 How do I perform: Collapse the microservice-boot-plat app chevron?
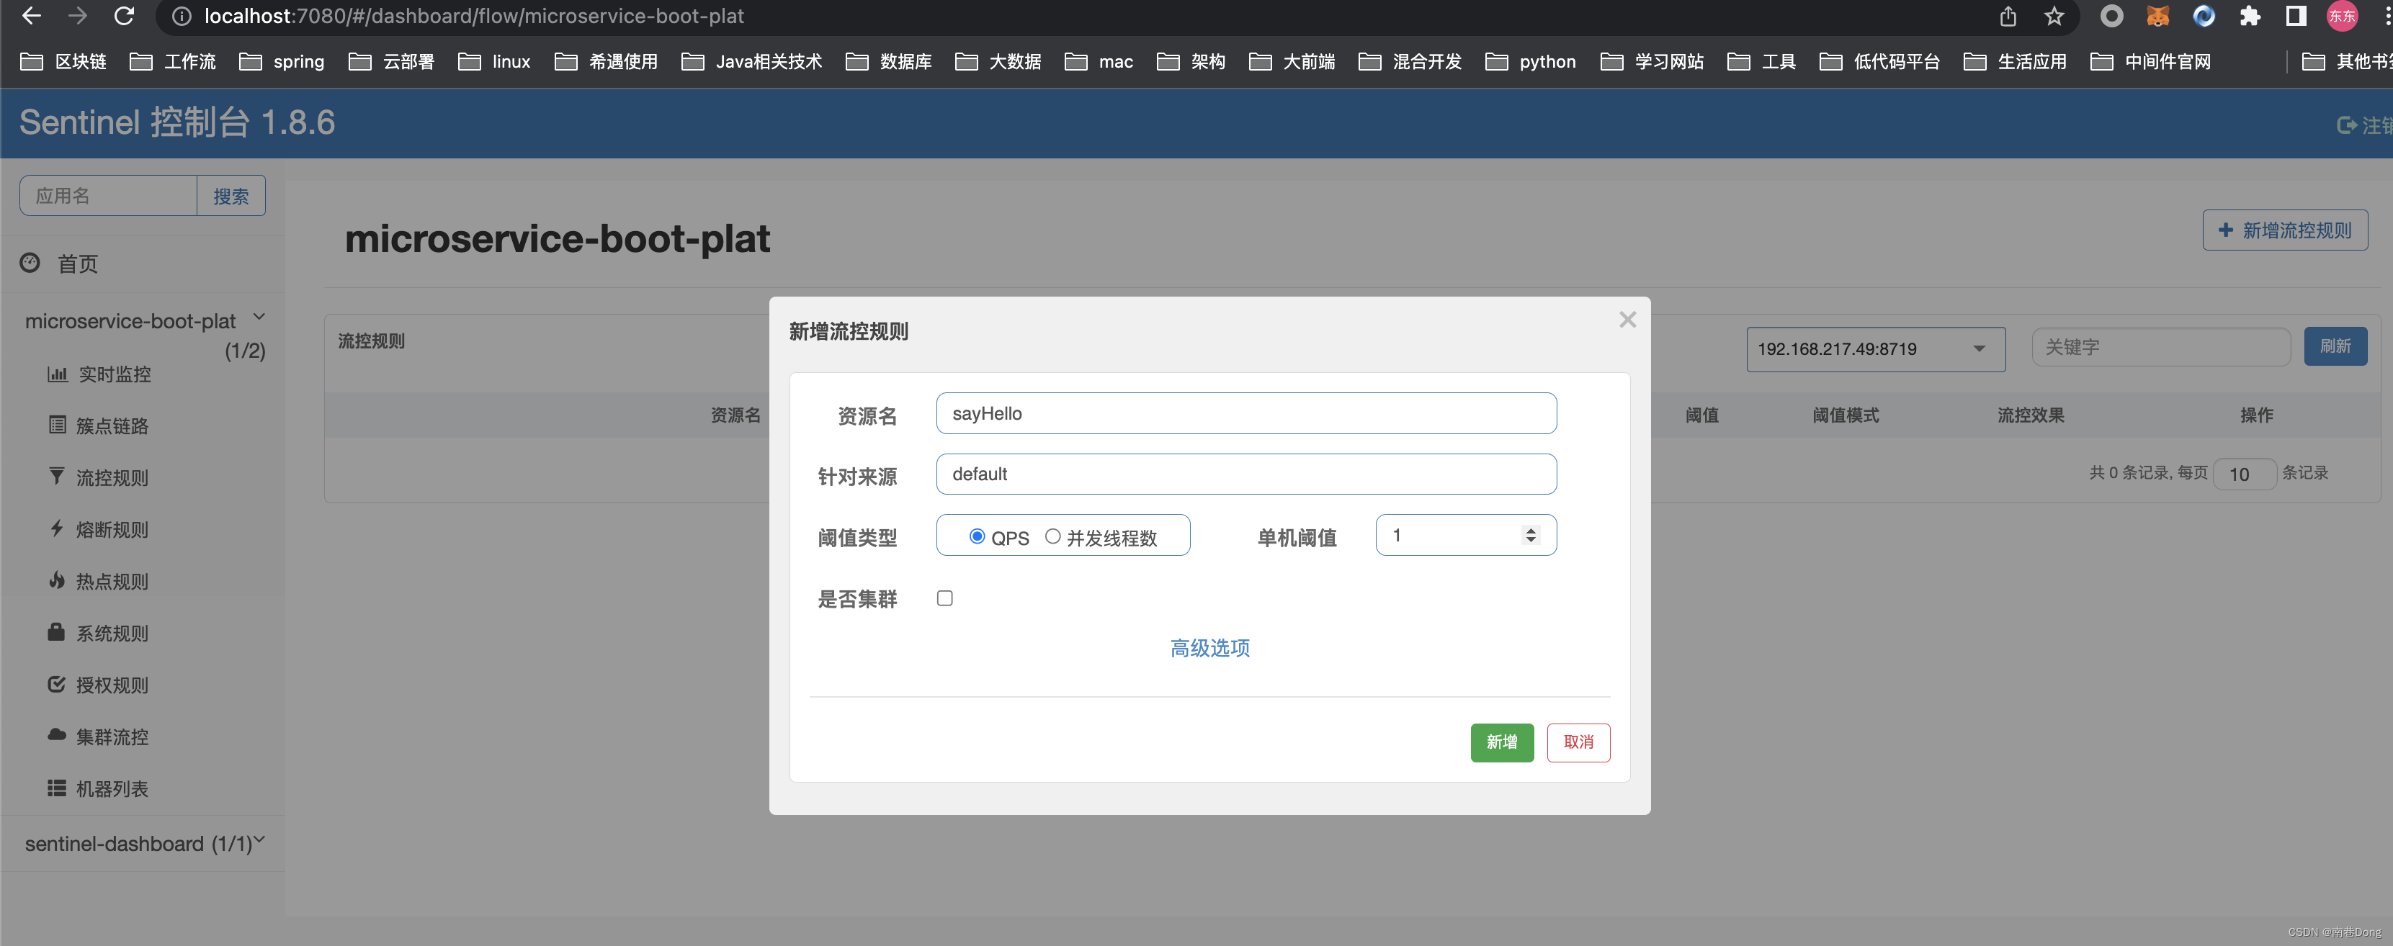coord(259,317)
